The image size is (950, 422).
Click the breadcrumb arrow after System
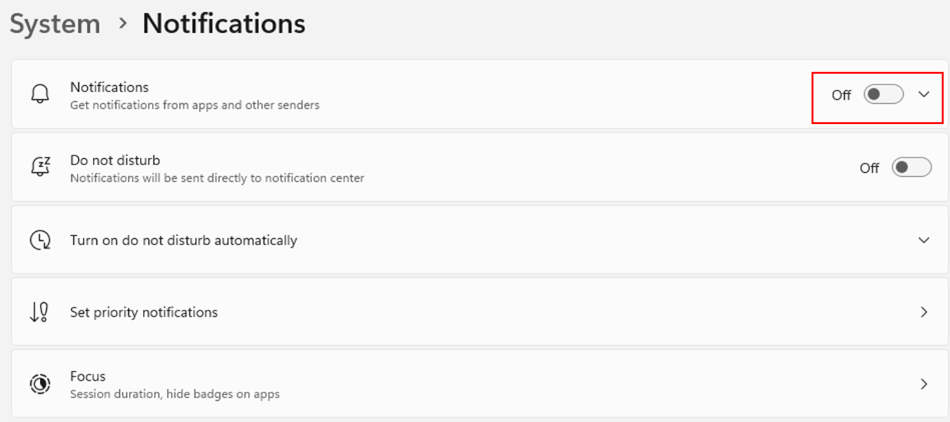[x=122, y=24]
